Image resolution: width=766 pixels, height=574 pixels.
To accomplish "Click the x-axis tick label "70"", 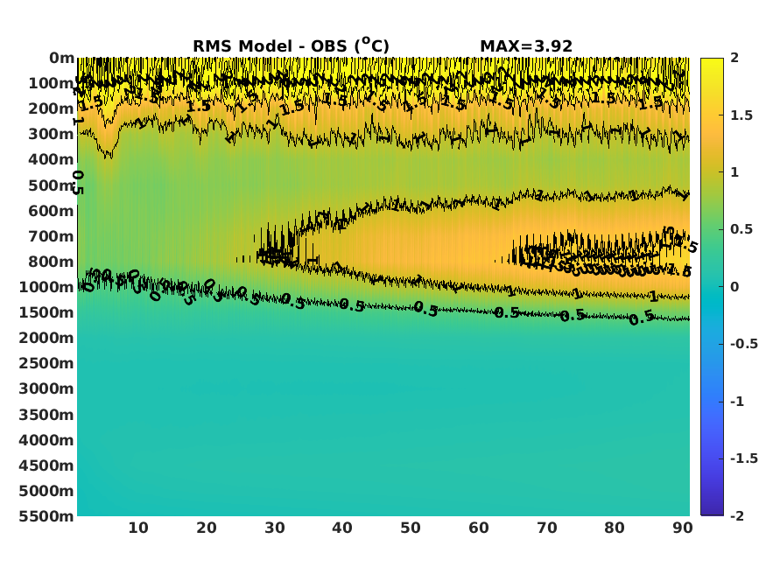I will (546, 528).
